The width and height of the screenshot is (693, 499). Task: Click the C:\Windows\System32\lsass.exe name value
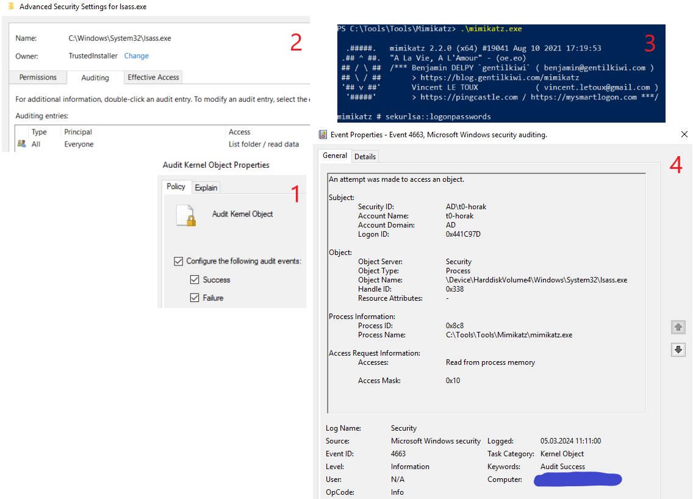point(120,38)
